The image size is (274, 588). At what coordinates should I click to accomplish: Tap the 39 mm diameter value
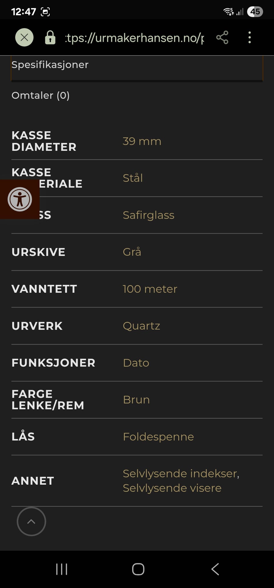tap(142, 141)
